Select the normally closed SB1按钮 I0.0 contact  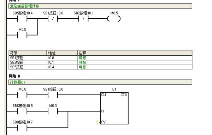(53, 19)
